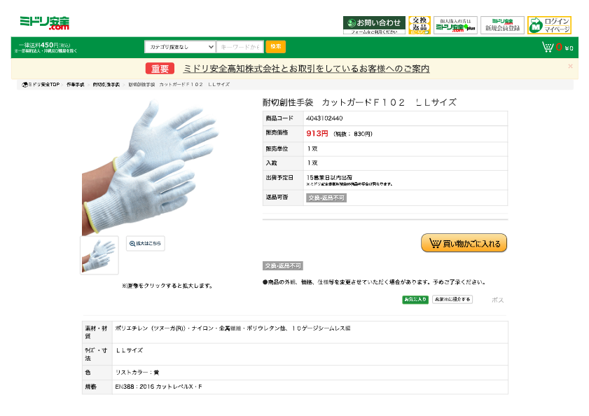Open 新規会員登録 new member registration
The height and width of the screenshot is (416, 589).
tap(502, 25)
